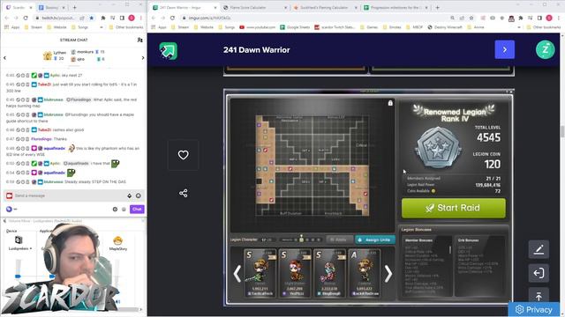Screen dimensions: 565x317
Task: Adjust the Ludspeakers device volume slider
Action: coord(18,276)
